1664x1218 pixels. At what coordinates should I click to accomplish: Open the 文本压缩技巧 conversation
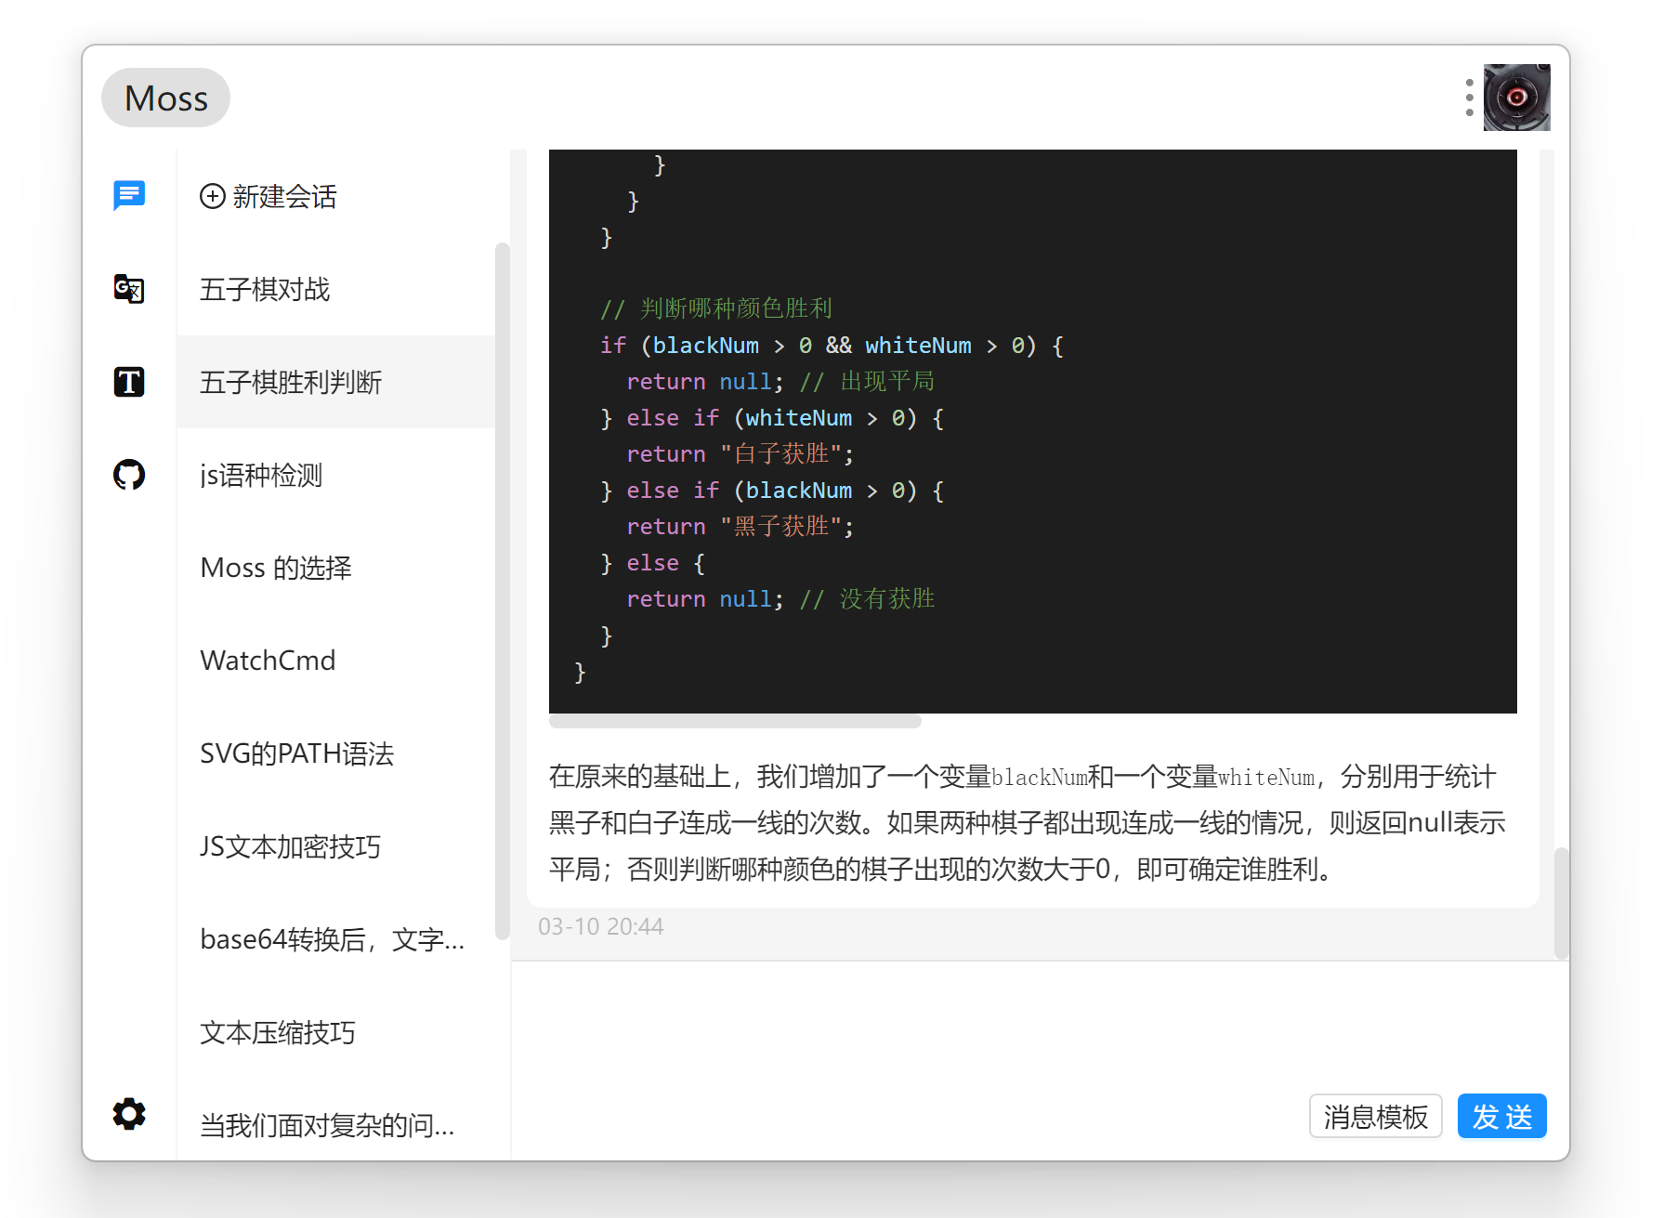coord(335,1032)
